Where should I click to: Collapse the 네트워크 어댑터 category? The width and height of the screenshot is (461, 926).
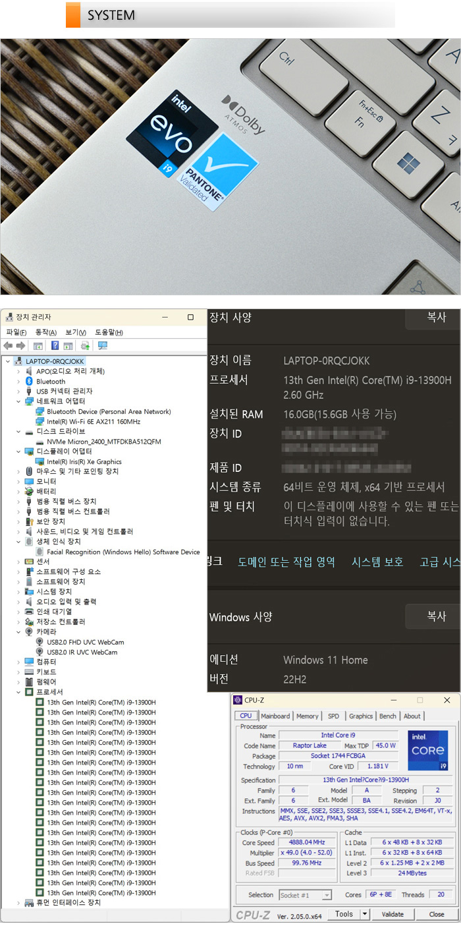tap(18, 401)
